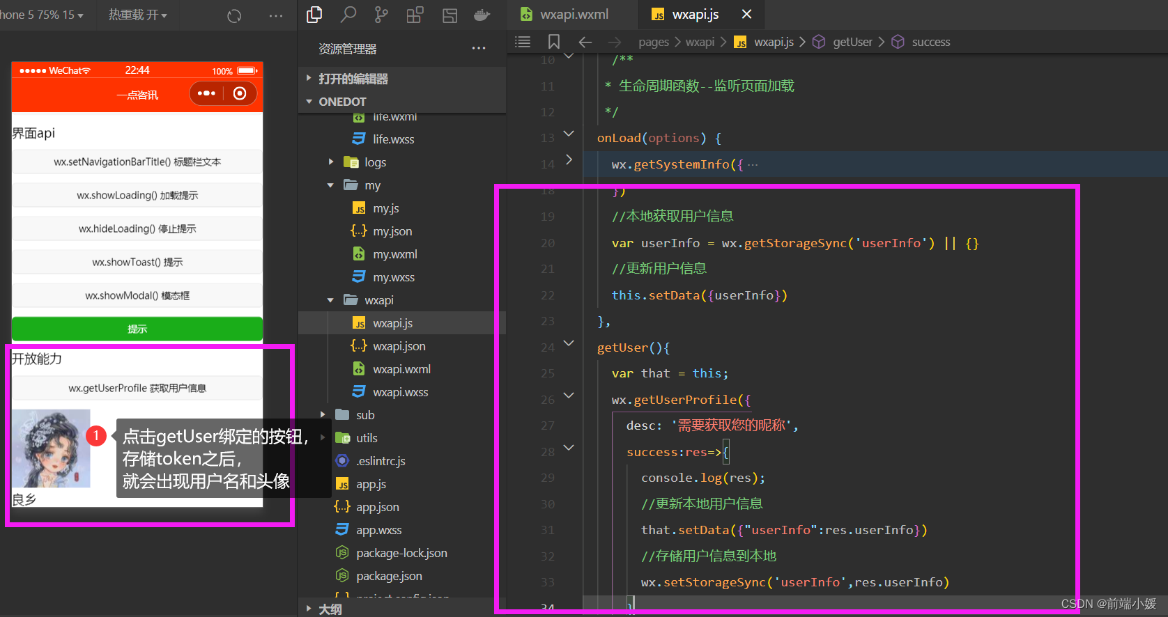Click wx.setNavigationBarTitle() button in simulator
1168x617 pixels.
pyautogui.click(x=137, y=162)
